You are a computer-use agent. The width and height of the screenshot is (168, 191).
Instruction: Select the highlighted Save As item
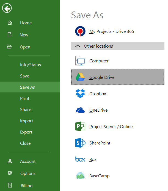click(30, 87)
